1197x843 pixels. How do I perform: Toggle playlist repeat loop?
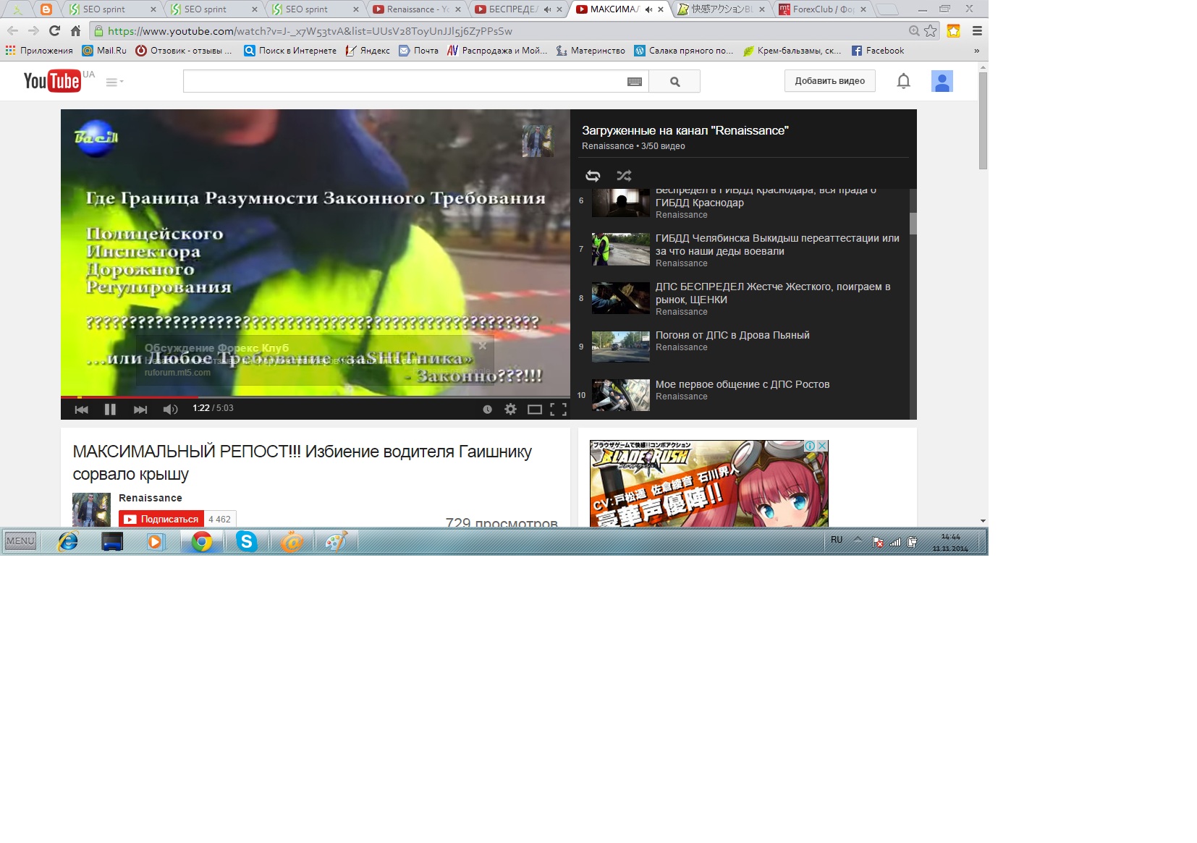(x=593, y=176)
